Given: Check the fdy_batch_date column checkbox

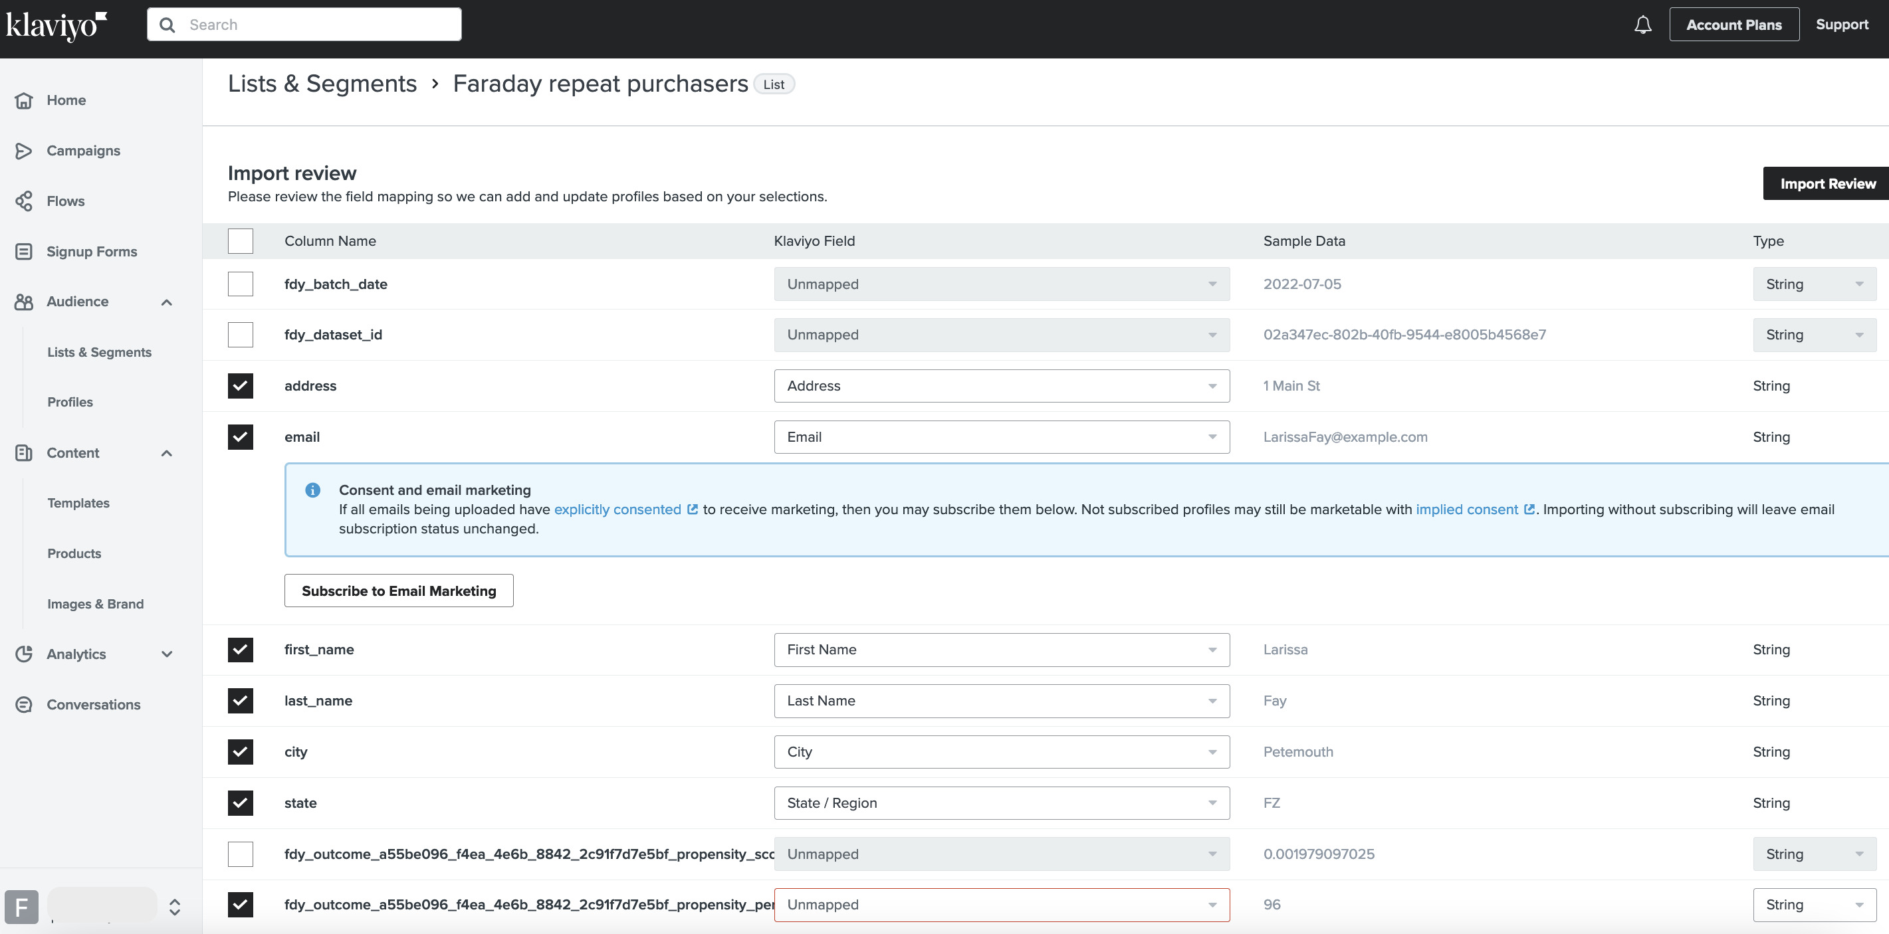Looking at the screenshot, I should 241,284.
